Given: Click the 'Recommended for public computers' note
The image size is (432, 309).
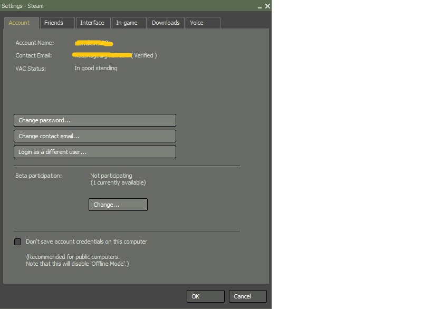Looking at the screenshot, I should click(x=73, y=257).
